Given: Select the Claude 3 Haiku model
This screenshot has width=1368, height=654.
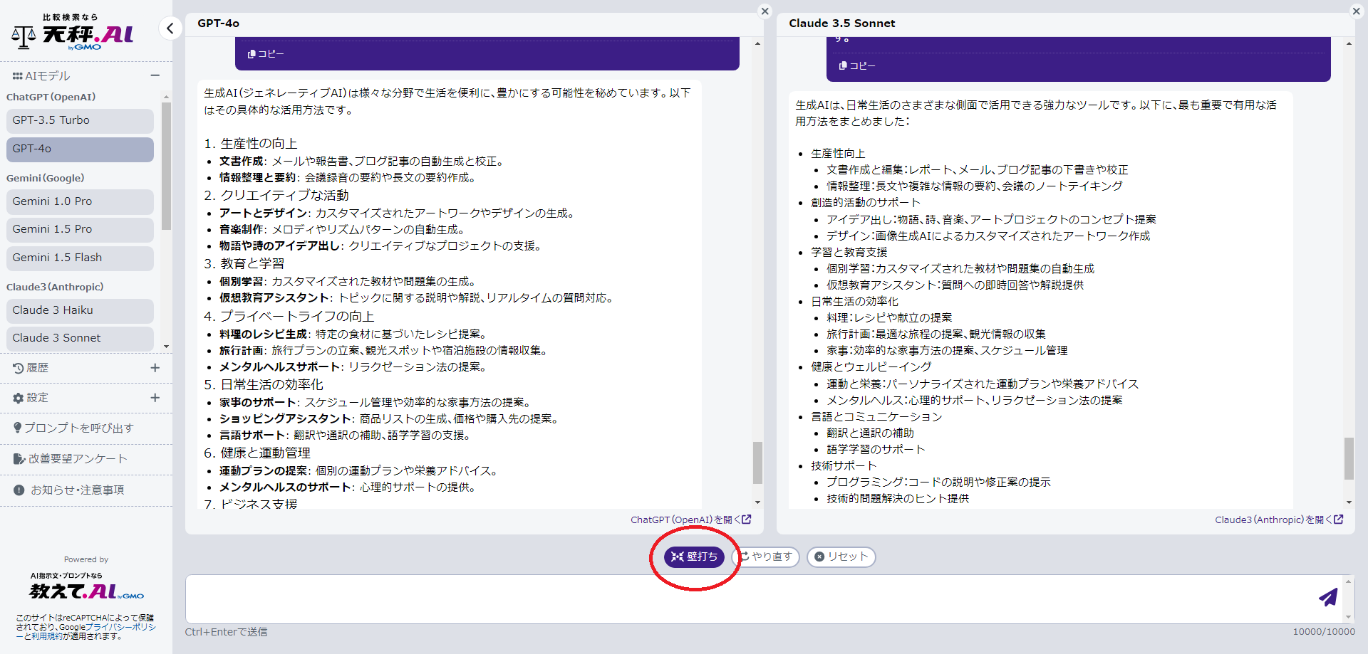Looking at the screenshot, I should click(80, 310).
